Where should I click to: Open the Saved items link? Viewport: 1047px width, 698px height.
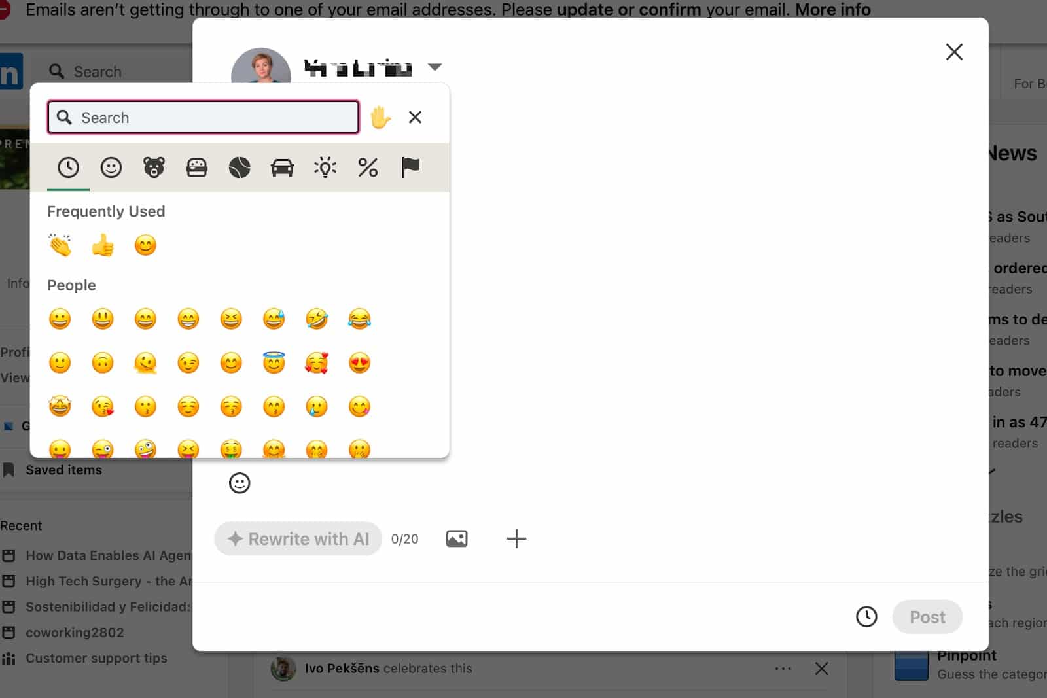point(63,470)
